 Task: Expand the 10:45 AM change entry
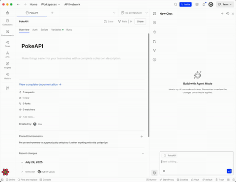tap(22, 172)
